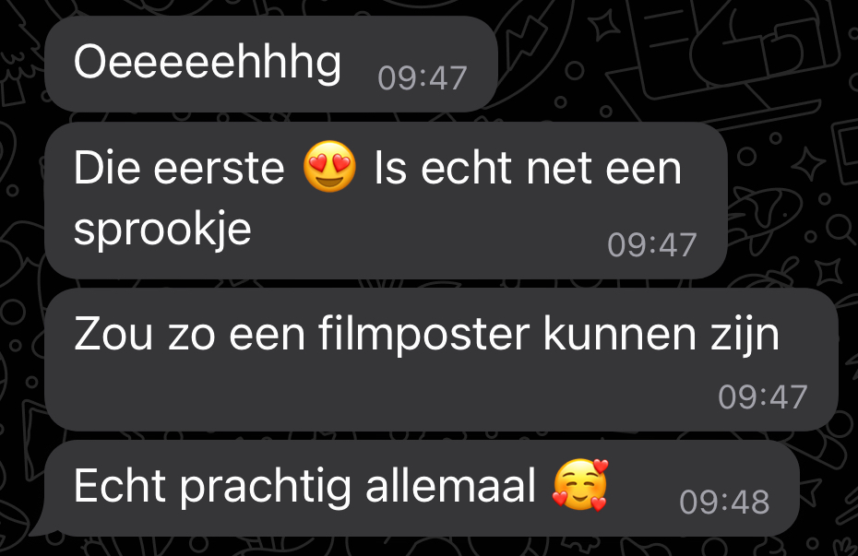Tap the heart-eyes emoji in second message
The height and width of the screenshot is (556, 858).
[x=329, y=166]
